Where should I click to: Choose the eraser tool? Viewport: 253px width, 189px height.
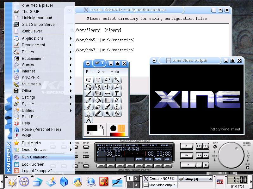coord(98,107)
